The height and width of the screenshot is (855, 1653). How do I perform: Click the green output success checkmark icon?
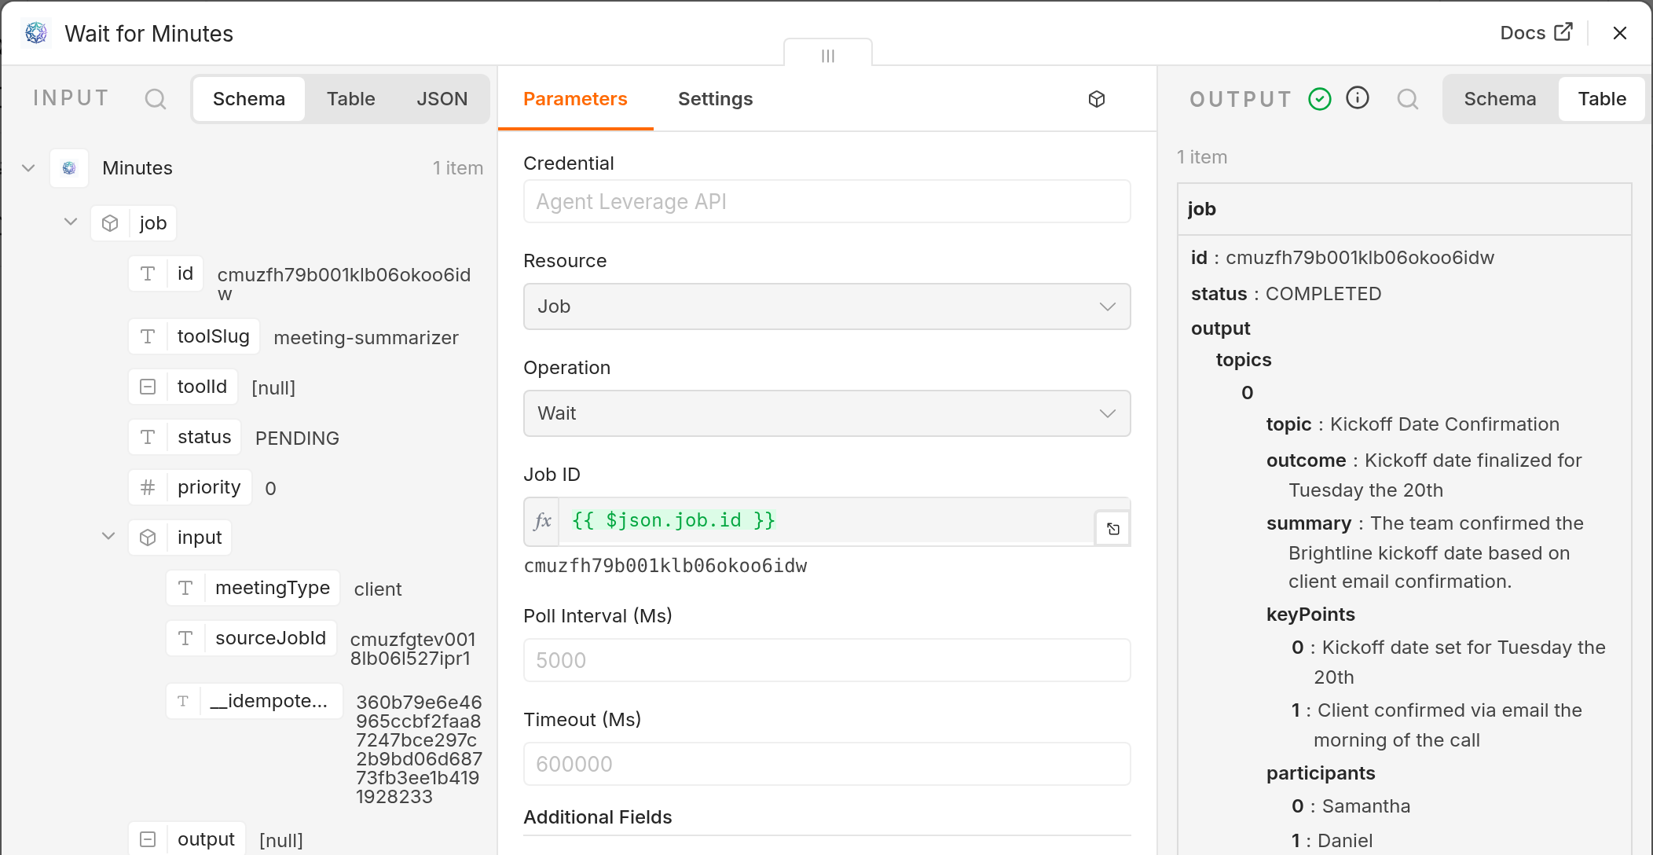point(1320,99)
